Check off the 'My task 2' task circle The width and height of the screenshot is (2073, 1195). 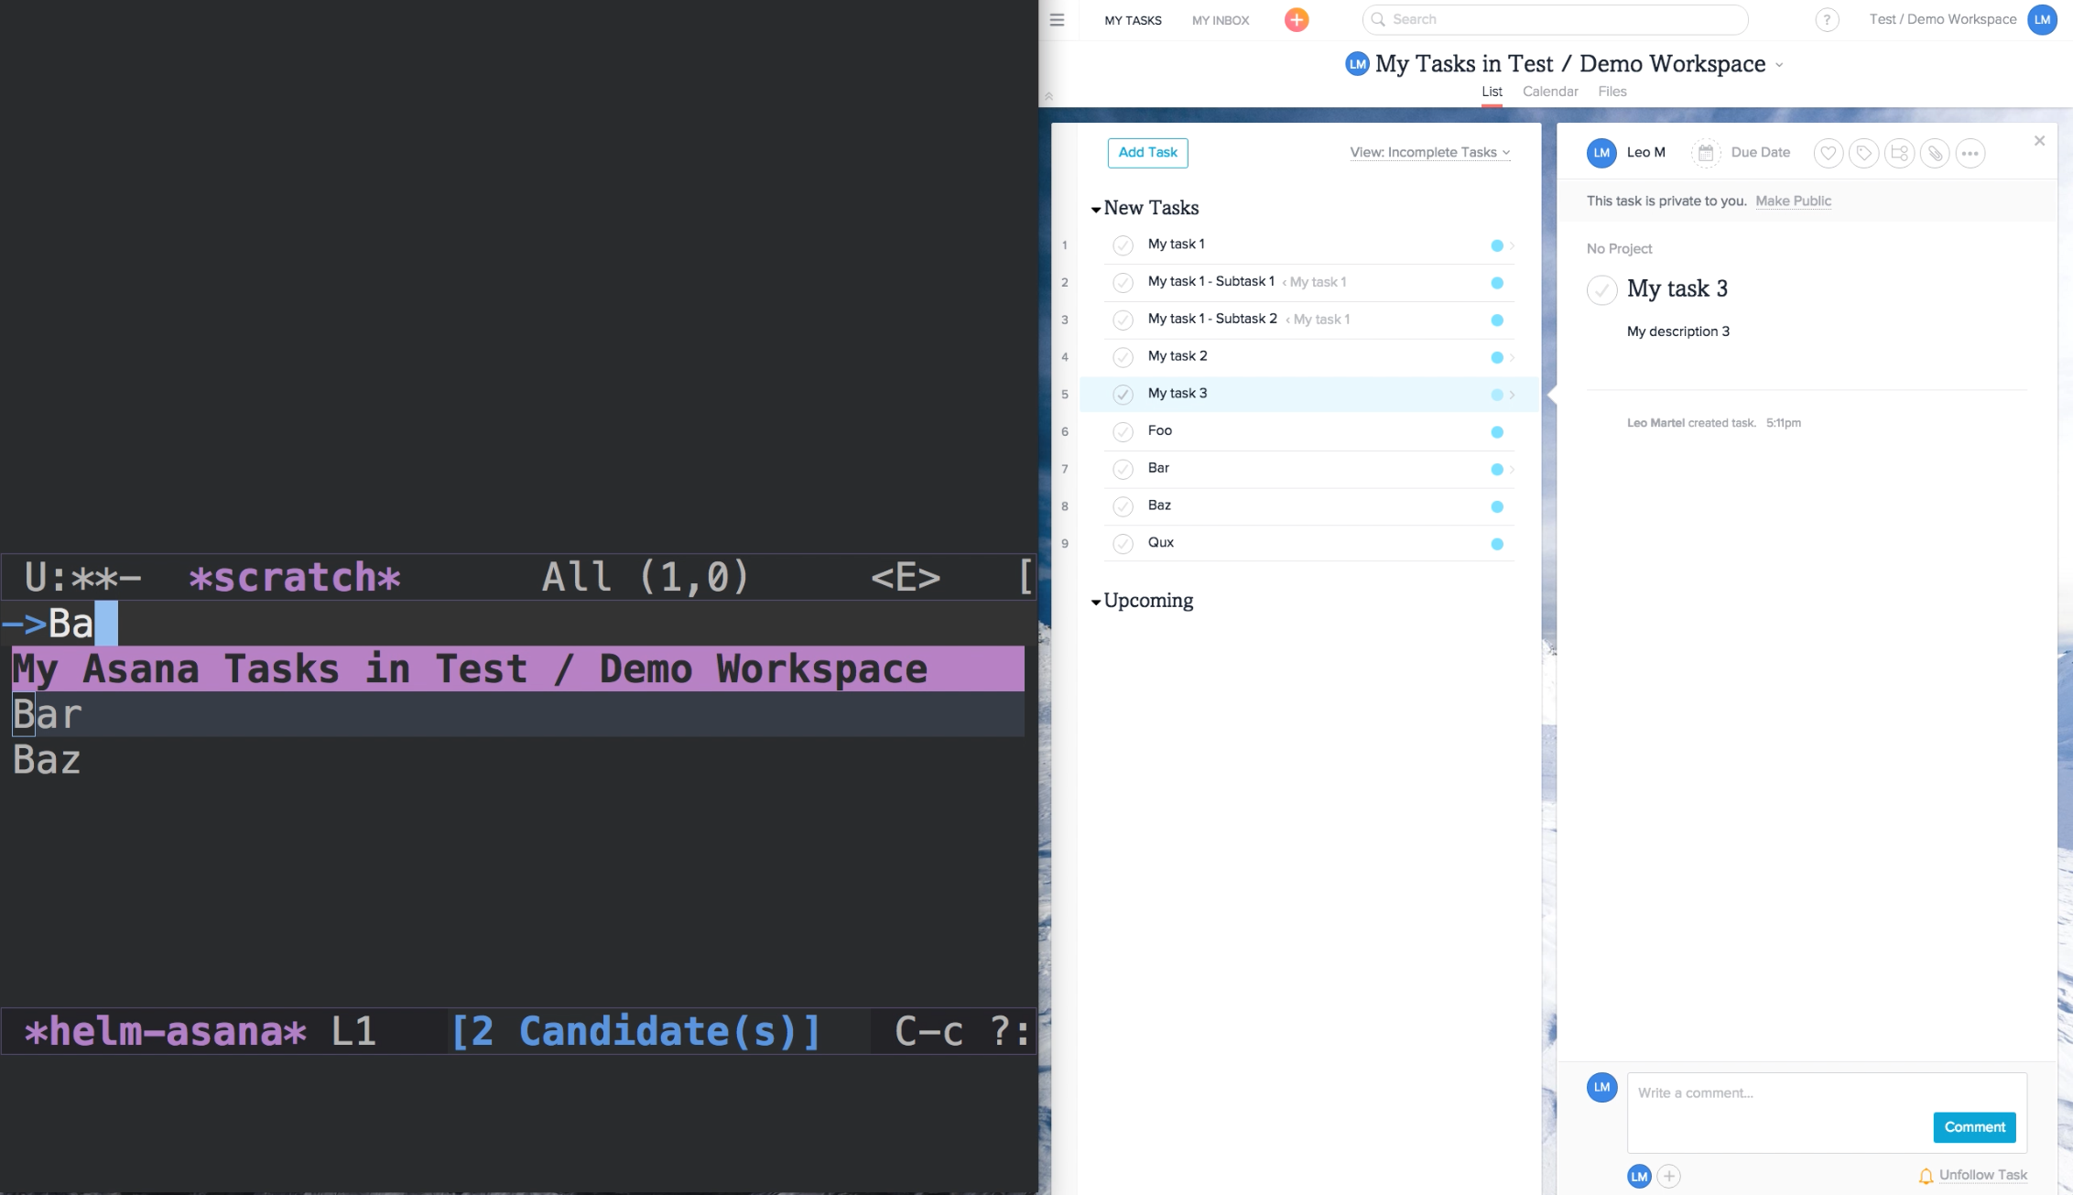(1123, 357)
